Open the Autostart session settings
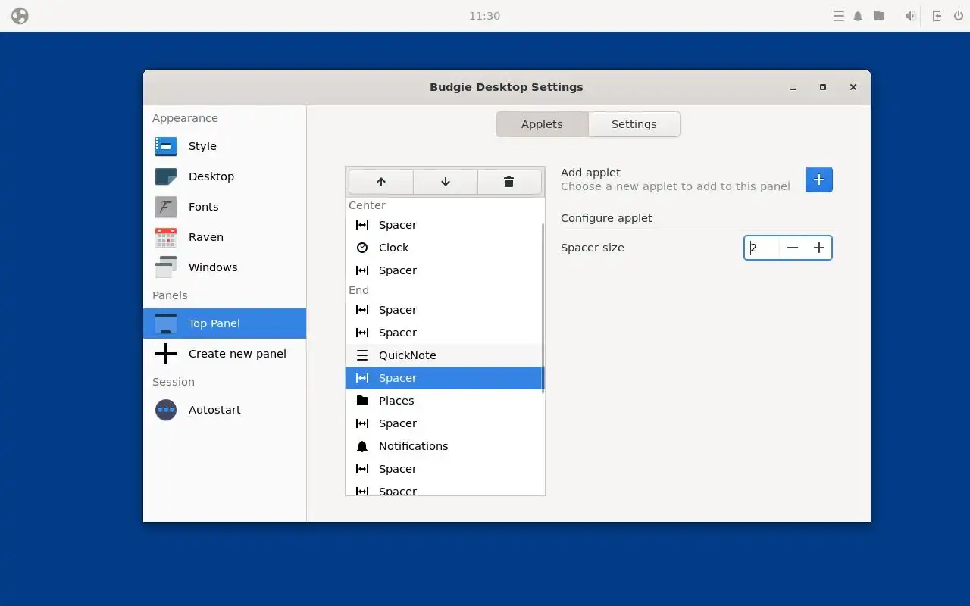This screenshot has height=606, width=970. (224, 410)
